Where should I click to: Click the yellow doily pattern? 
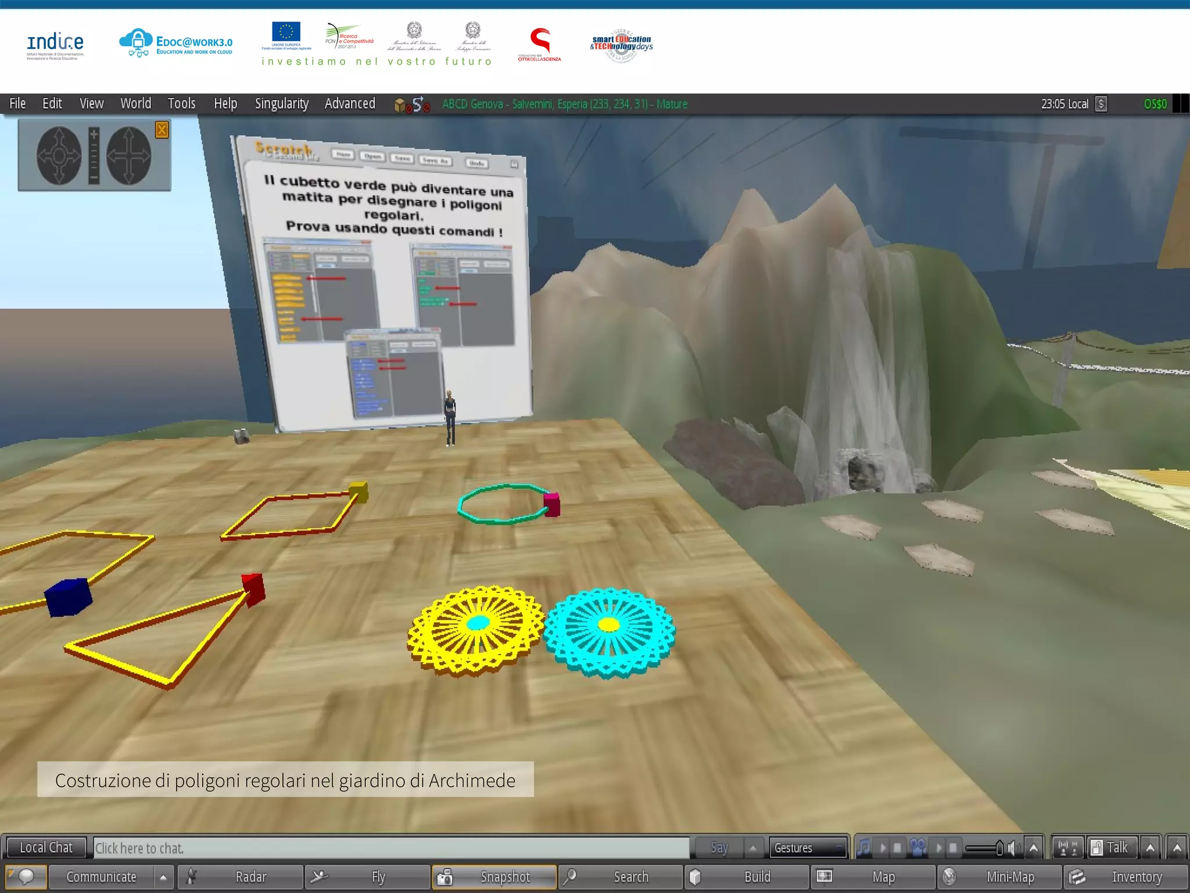click(x=476, y=630)
